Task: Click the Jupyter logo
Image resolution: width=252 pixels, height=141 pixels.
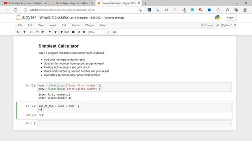Action: [x=26, y=17]
